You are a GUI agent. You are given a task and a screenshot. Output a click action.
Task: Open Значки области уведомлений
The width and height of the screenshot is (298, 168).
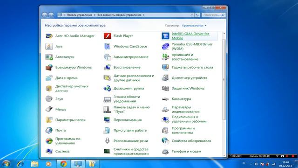pos(127,99)
